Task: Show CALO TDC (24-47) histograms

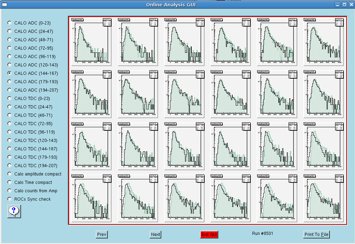Action: (x=9, y=106)
